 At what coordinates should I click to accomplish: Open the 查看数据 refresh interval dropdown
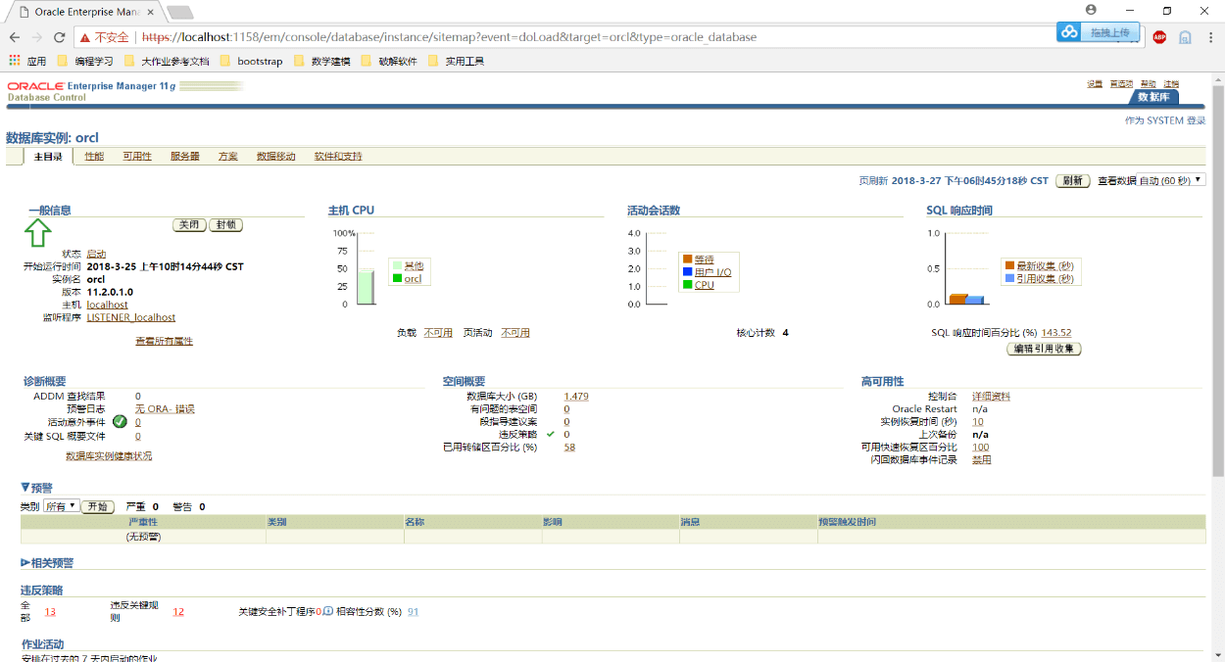tap(1172, 181)
